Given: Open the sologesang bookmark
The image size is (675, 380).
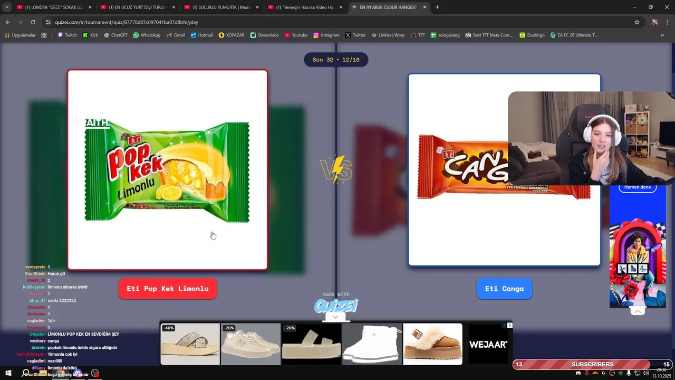Looking at the screenshot, I should (445, 35).
